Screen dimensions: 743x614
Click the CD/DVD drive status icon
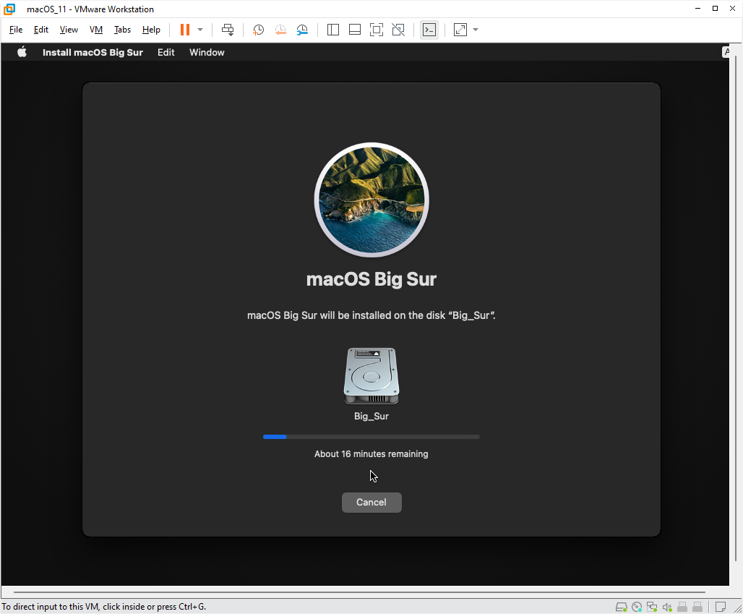pos(637,607)
